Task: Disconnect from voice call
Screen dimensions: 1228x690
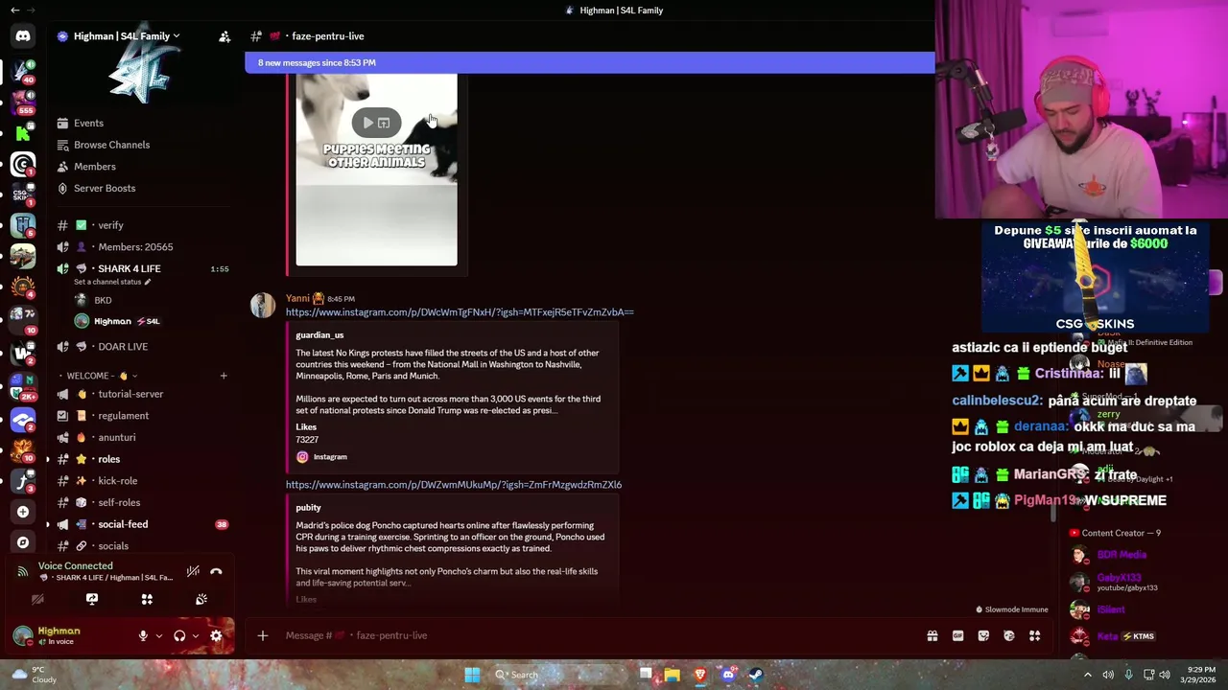Action: pyautogui.click(x=216, y=571)
